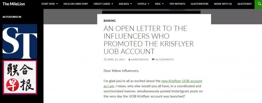View the 46 Comments link
The image size is (262, 103).
pos(164,59)
